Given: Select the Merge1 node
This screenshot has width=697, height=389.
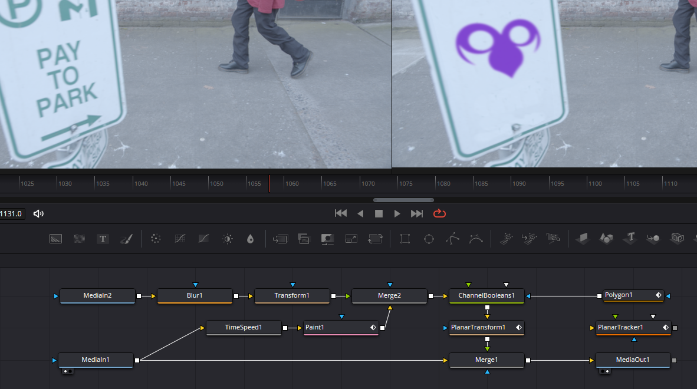Looking at the screenshot, I should point(486,360).
